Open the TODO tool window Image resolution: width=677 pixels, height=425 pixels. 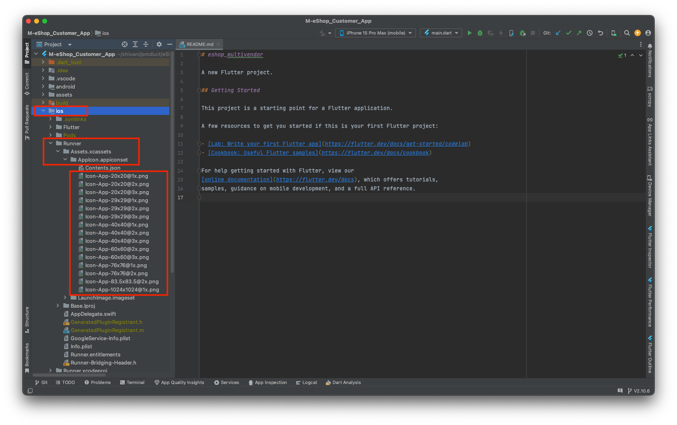click(65, 382)
